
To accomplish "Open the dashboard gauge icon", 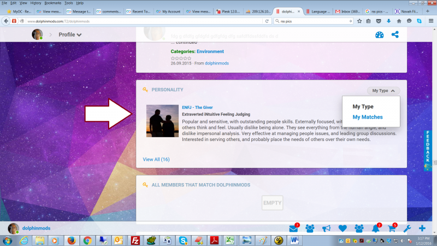I will [x=380, y=35].
